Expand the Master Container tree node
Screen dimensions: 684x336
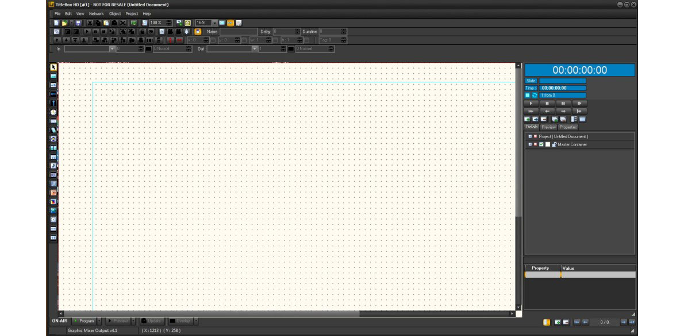(530, 144)
